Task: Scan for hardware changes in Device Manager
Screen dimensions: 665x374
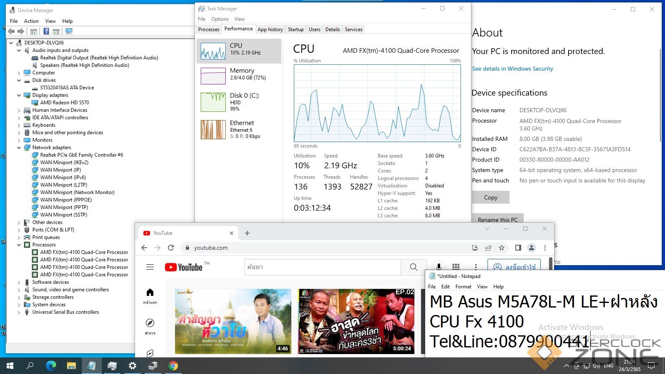Action: point(69,31)
